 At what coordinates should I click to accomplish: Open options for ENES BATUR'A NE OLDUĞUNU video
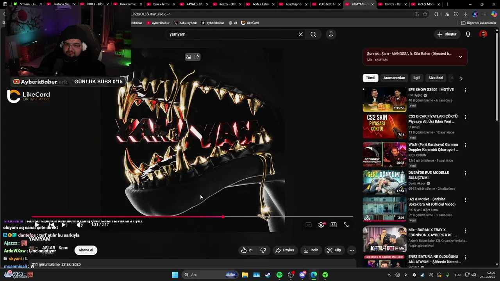click(465, 257)
